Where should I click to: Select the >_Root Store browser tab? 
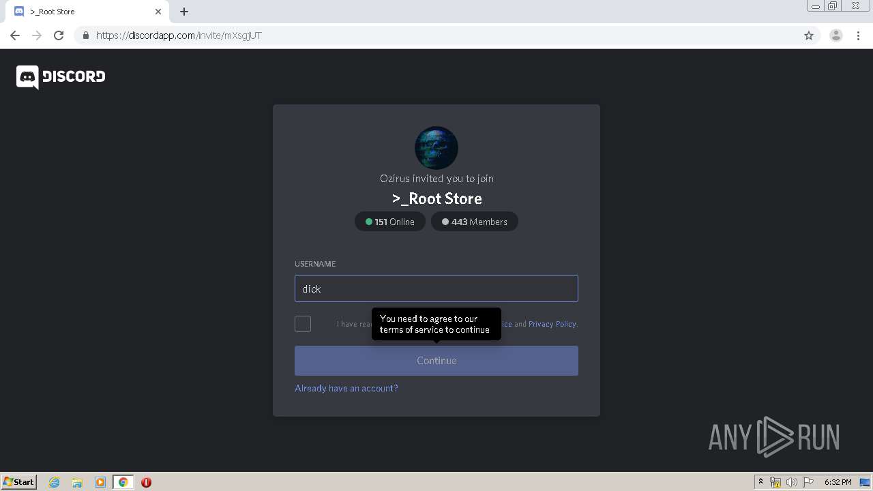pyautogui.click(x=87, y=12)
